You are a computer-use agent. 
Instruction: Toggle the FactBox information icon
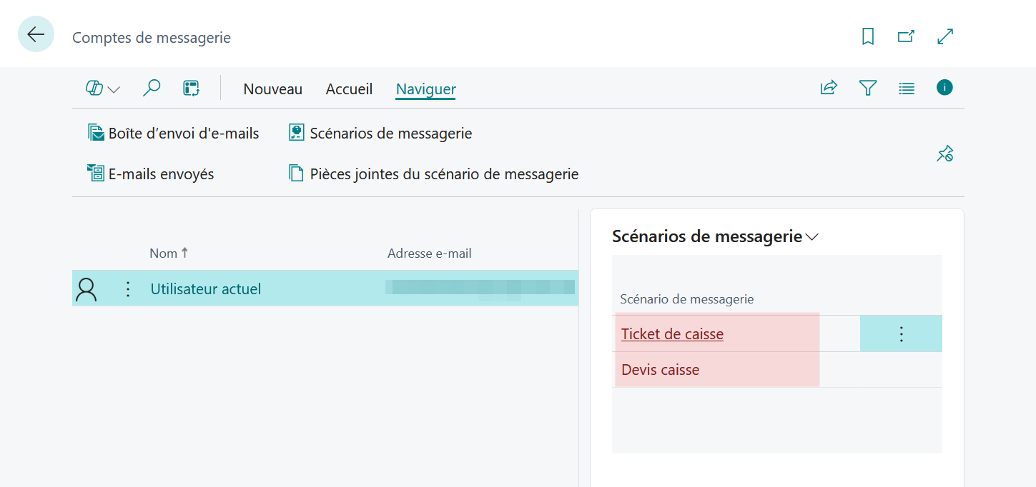[944, 87]
